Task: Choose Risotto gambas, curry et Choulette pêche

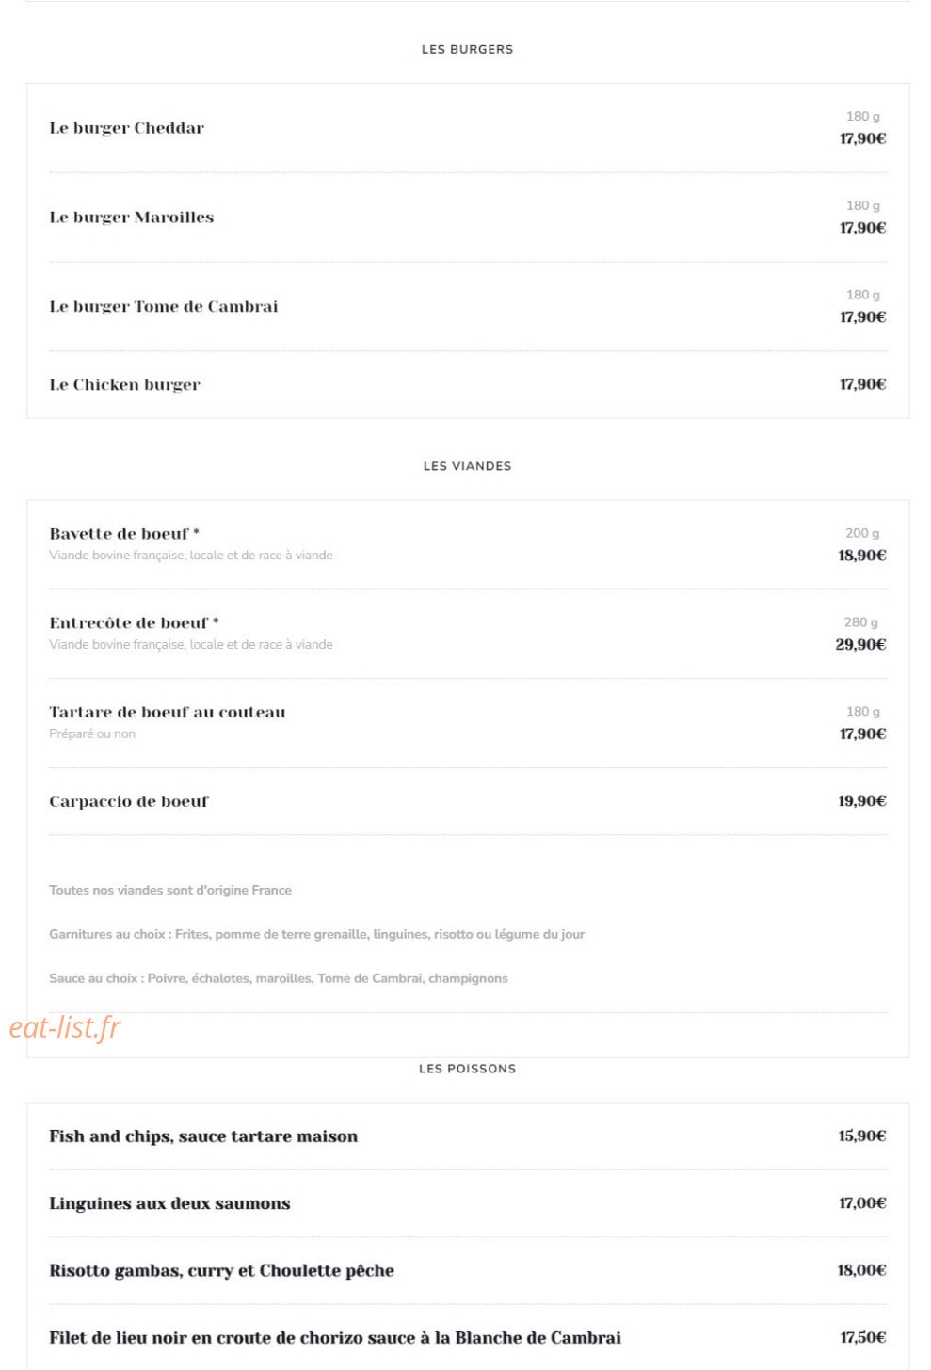Action: pos(221,1271)
